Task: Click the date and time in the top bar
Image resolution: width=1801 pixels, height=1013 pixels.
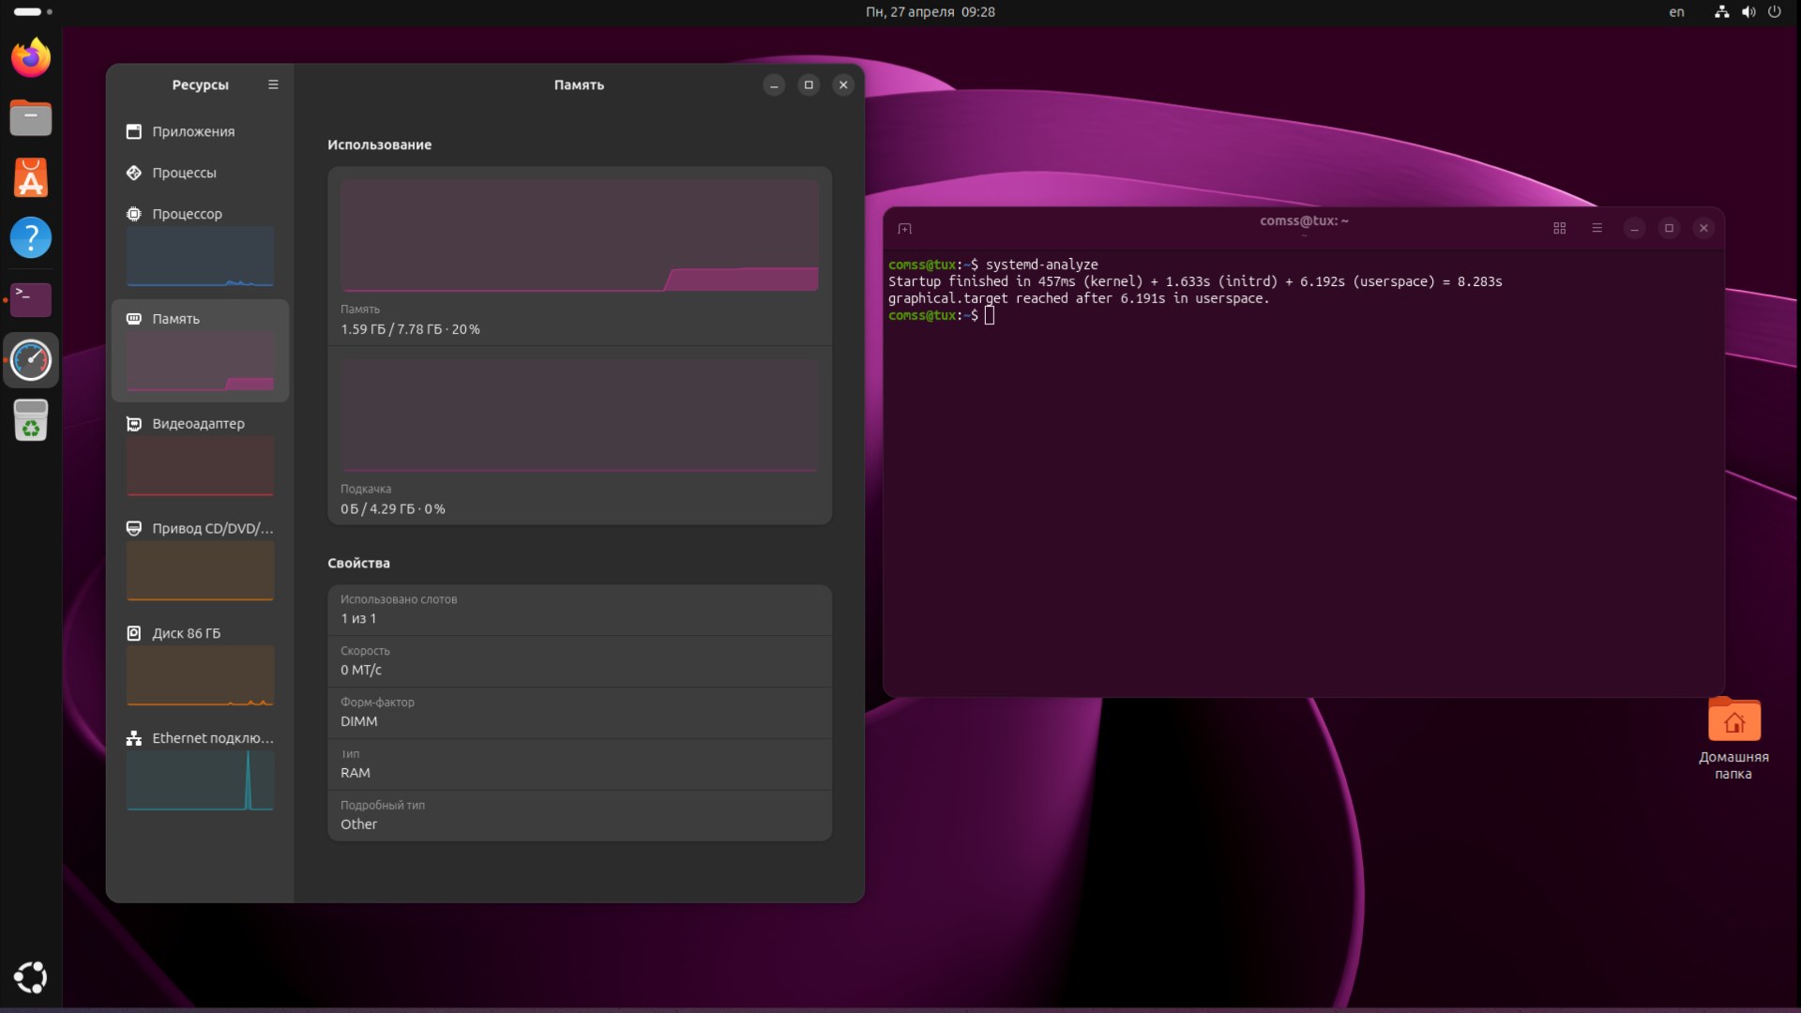Action: click(x=930, y=12)
